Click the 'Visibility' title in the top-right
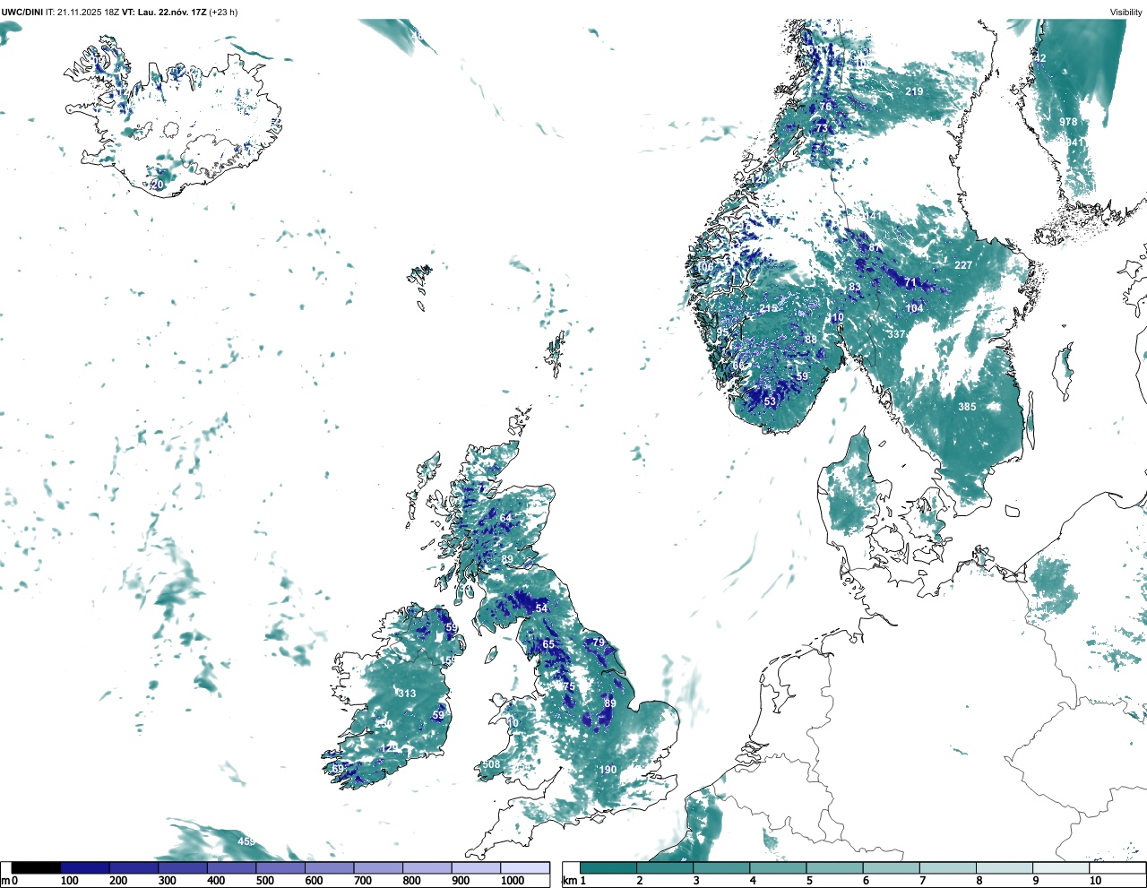This screenshot has height=888, width=1147. [1126, 12]
